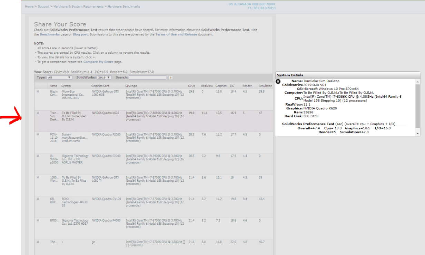The image size is (425, 255).
Task: Click the US & Canada 800-693-9000 number
Action: coord(252,4)
